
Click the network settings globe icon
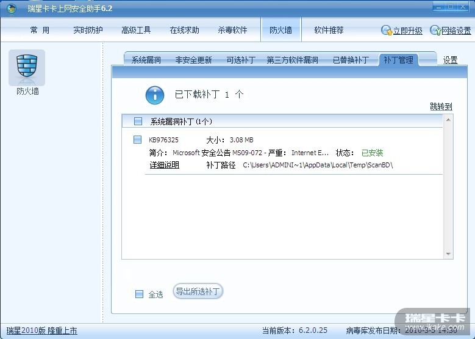click(x=435, y=31)
